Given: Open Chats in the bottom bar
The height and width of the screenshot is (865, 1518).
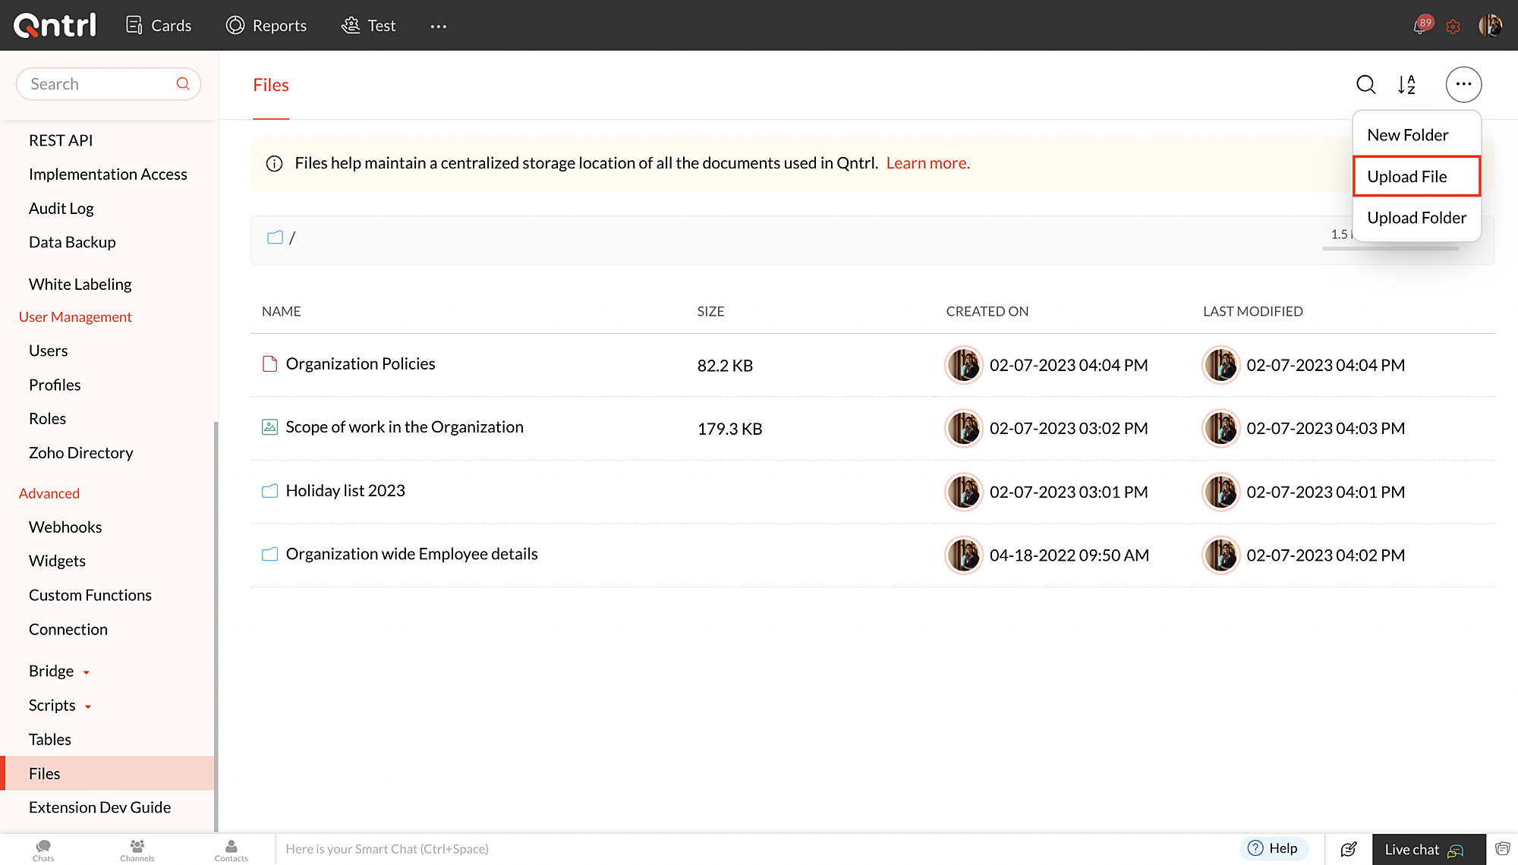Looking at the screenshot, I should point(43,850).
